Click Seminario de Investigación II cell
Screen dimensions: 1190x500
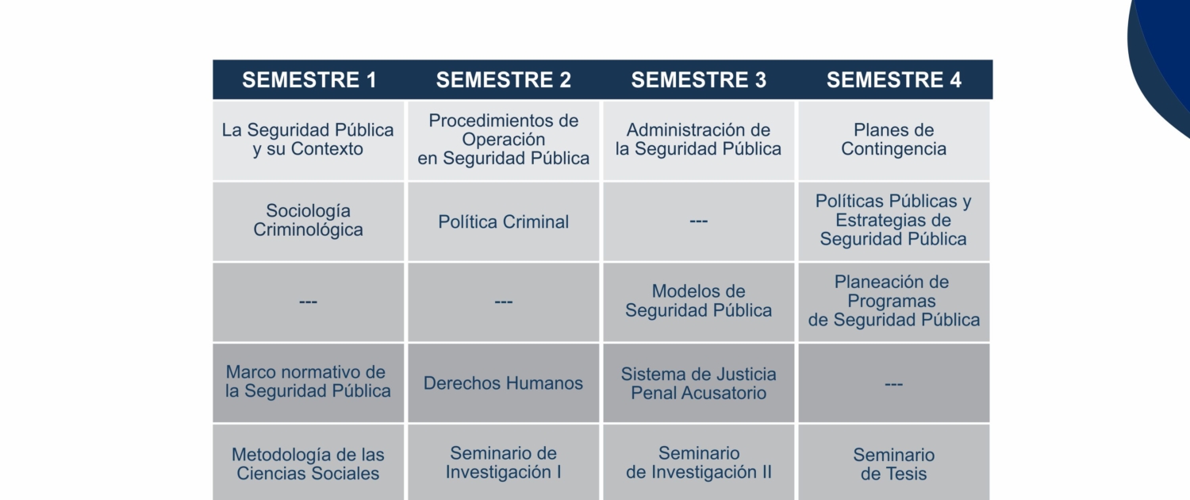click(x=699, y=463)
